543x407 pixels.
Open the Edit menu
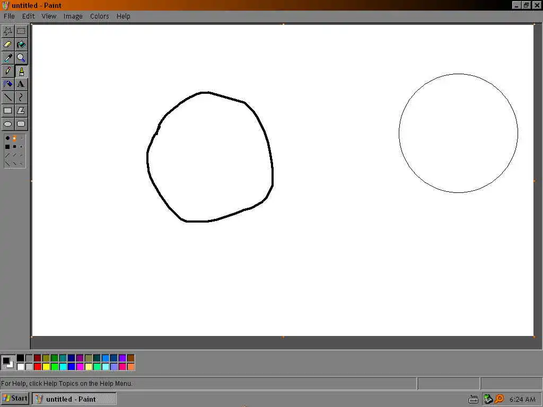click(x=29, y=16)
